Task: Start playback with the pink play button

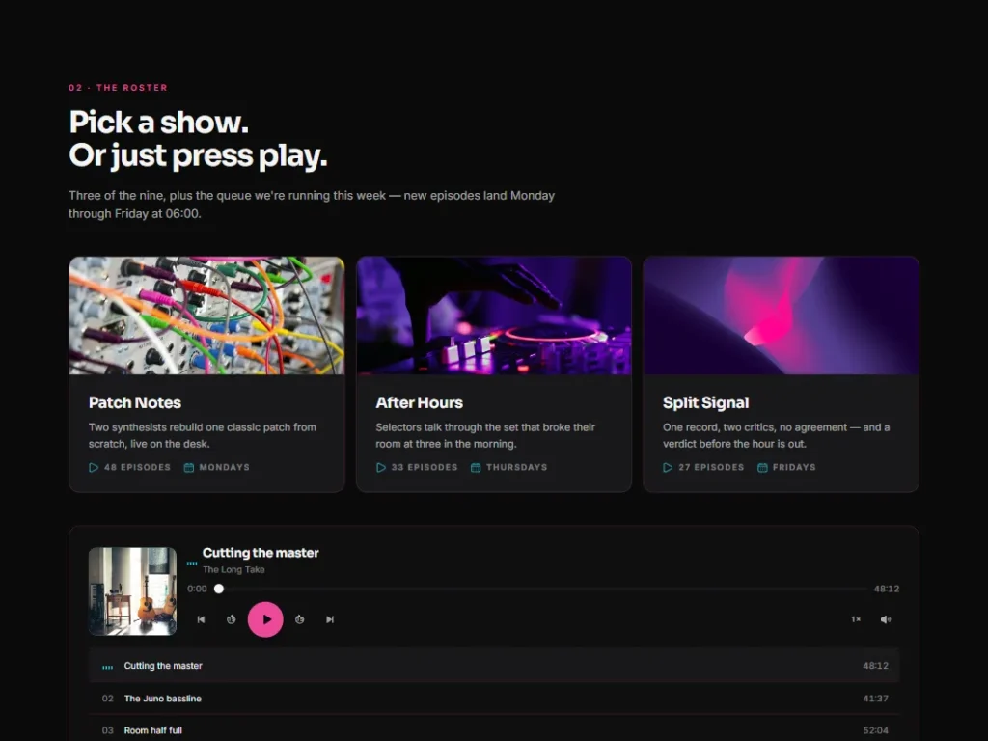Action: pyautogui.click(x=265, y=619)
